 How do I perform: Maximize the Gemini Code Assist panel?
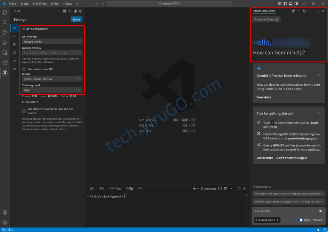point(318,11)
